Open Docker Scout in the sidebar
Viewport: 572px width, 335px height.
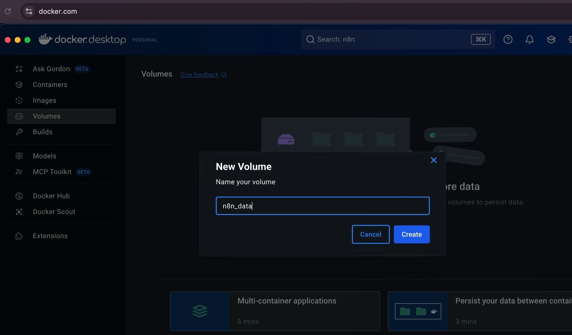click(x=61, y=212)
